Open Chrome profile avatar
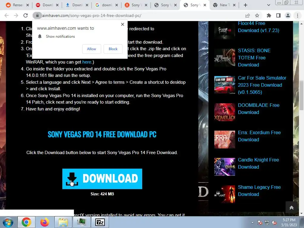304x228 pixels. tap(288, 15)
